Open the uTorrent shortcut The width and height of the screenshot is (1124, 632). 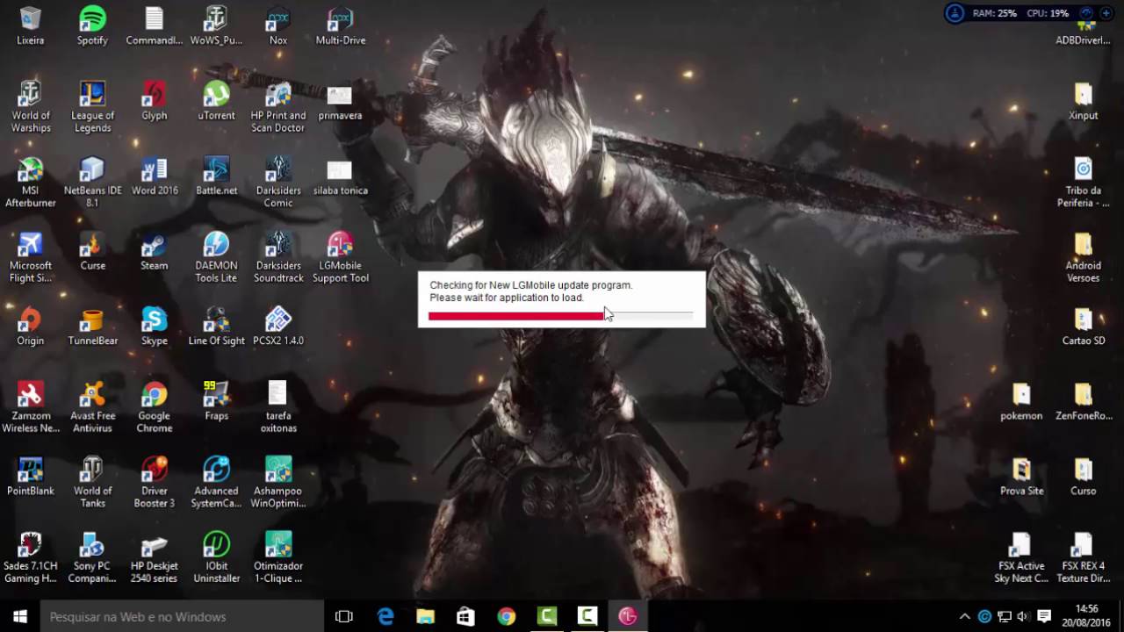click(216, 101)
